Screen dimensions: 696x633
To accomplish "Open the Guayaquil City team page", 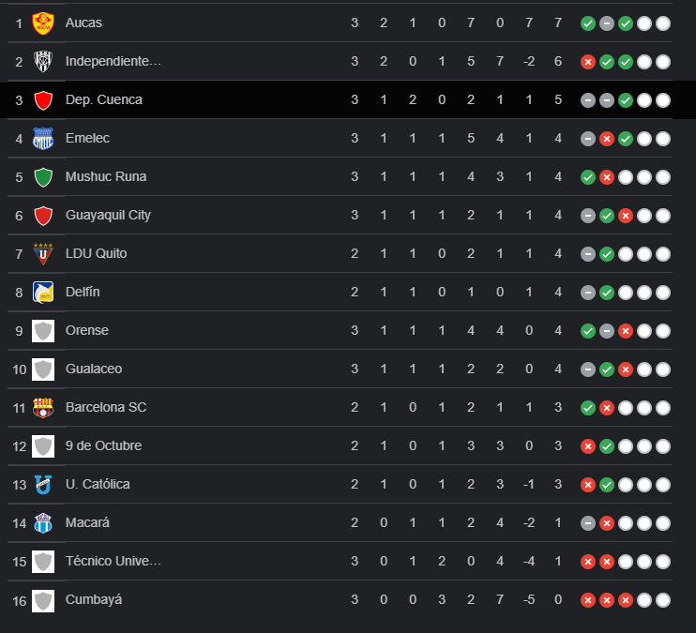I will coord(108,215).
